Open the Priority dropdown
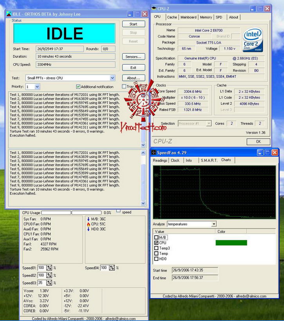 coord(37,87)
